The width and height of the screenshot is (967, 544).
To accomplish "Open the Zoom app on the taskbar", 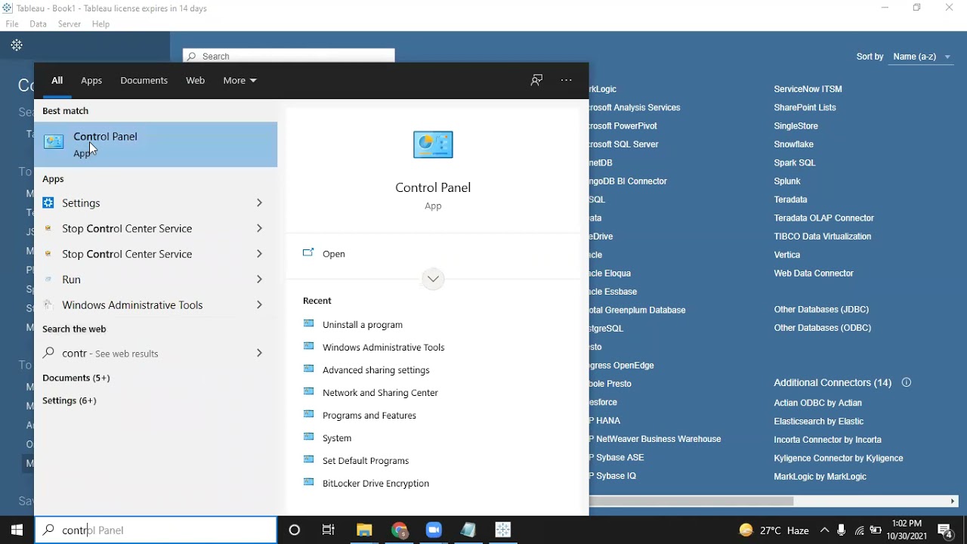I will pos(434,530).
